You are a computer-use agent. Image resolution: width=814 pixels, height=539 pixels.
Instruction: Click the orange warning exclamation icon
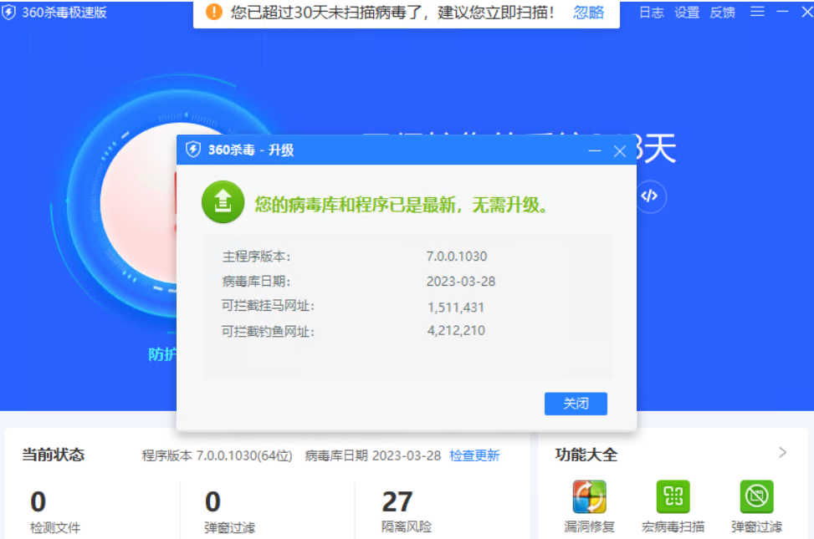214,12
